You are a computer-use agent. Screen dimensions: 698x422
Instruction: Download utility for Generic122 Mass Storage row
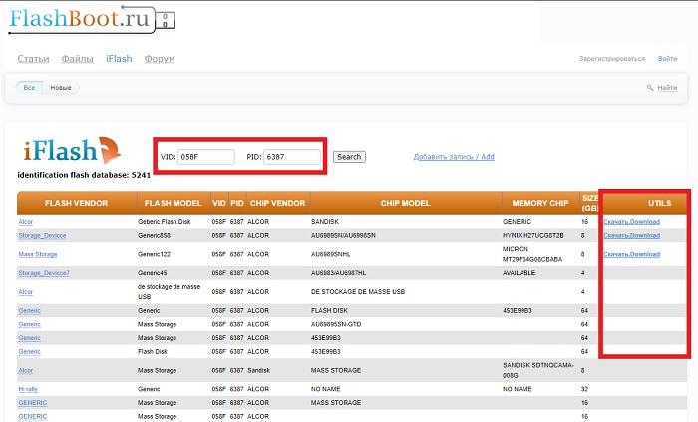(631, 254)
